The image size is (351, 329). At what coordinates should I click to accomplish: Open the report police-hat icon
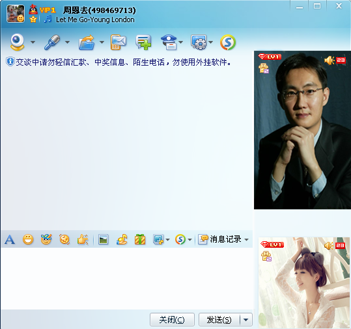pos(169,42)
